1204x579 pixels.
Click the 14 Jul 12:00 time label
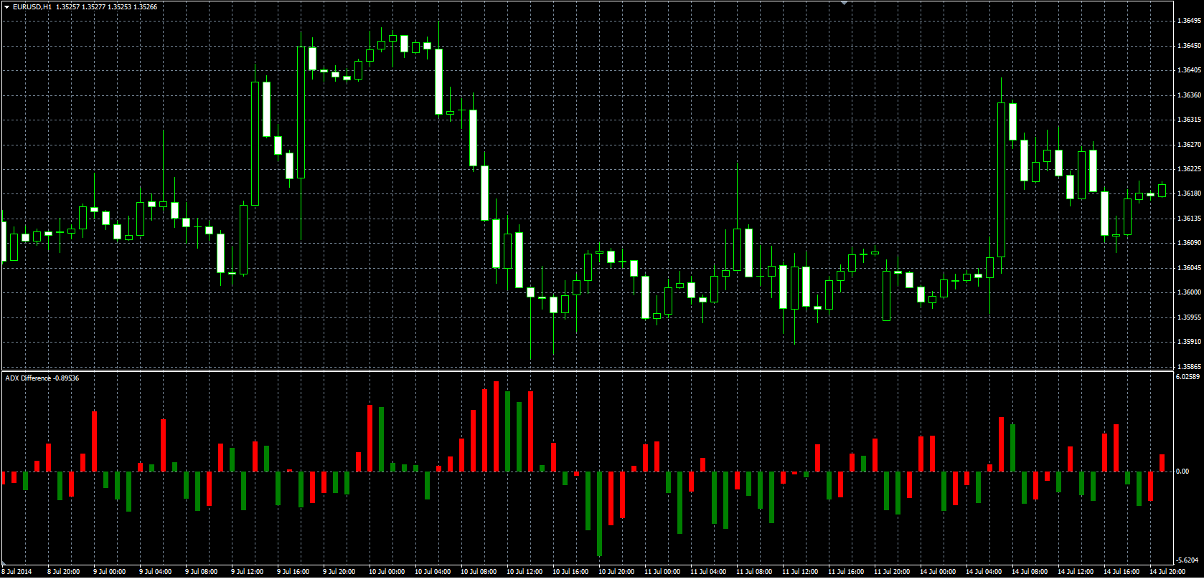click(x=1076, y=572)
